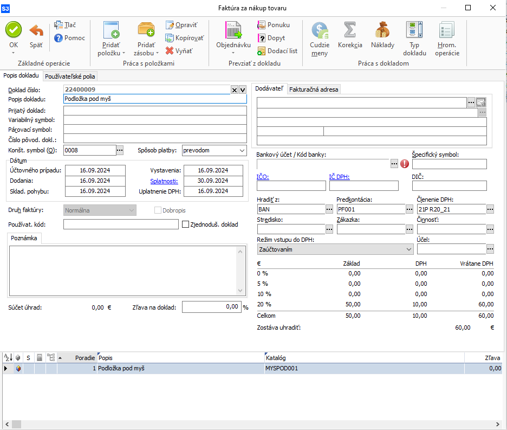507x430 pixels.
Task: Click the green OK checkmark icon
Action: click(x=14, y=30)
